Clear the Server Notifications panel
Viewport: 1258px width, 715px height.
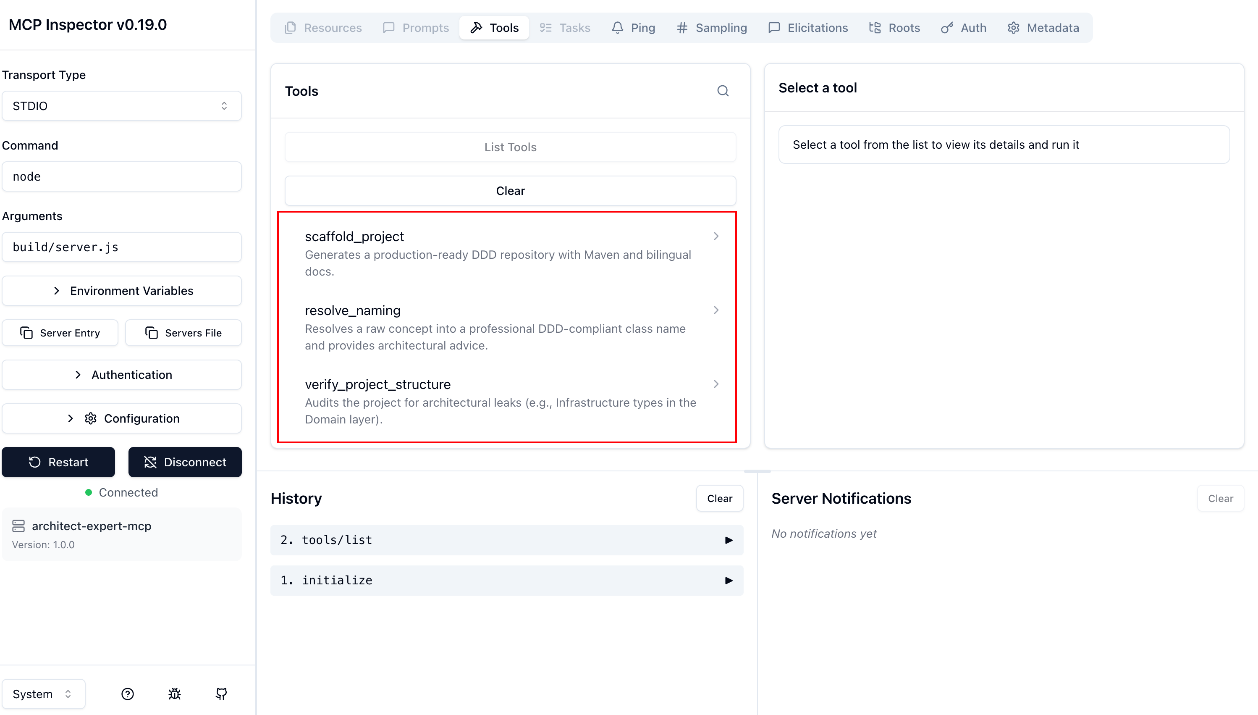[1221, 498]
